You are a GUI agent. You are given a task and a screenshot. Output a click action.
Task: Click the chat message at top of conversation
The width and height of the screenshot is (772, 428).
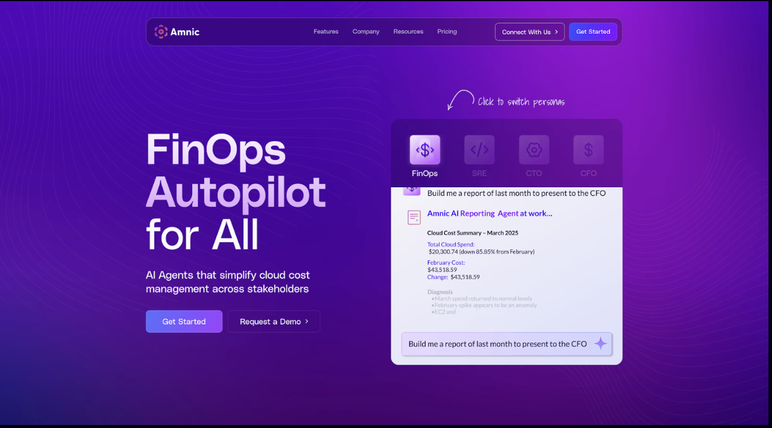(x=516, y=193)
